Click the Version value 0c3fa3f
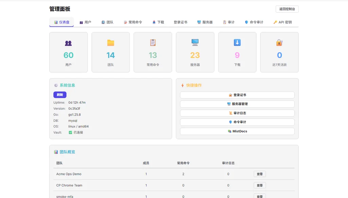The image size is (348, 198). click(74, 108)
